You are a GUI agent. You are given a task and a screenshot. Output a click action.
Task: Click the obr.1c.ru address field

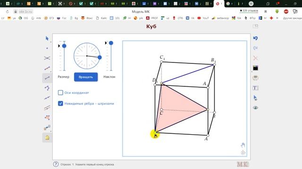pos(25,12)
